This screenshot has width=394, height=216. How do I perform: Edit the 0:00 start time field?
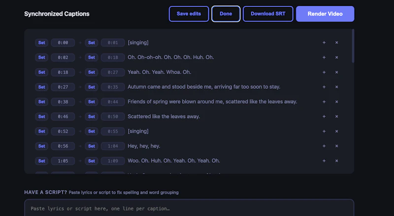[x=63, y=42]
